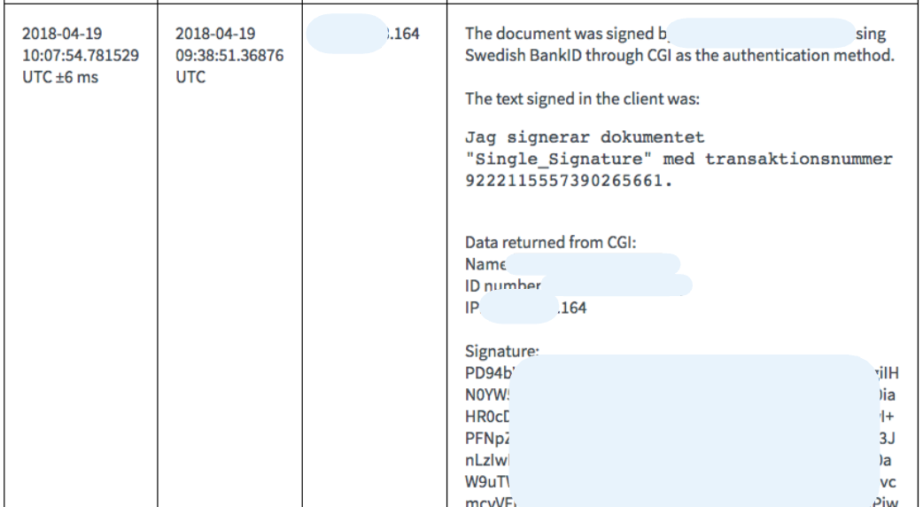Click the "ID number" field label

point(501,285)
